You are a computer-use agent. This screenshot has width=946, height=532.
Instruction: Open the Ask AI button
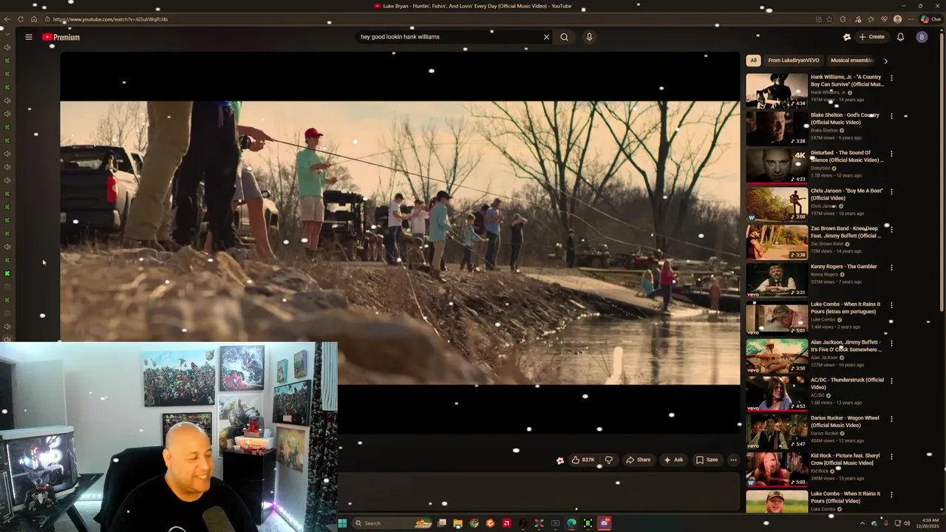point(673,460)
